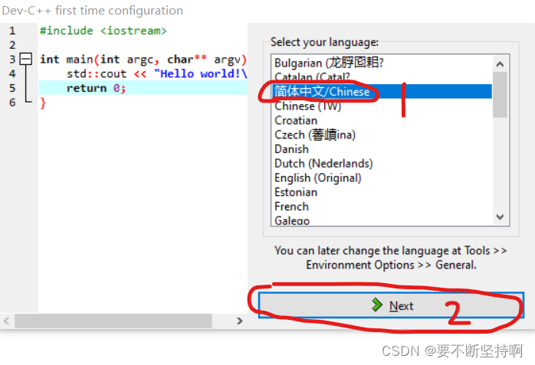
Task: Choose the highlighted 简体中文/Chinese entry
Action: pyautogui.click(x=322, y=92)
